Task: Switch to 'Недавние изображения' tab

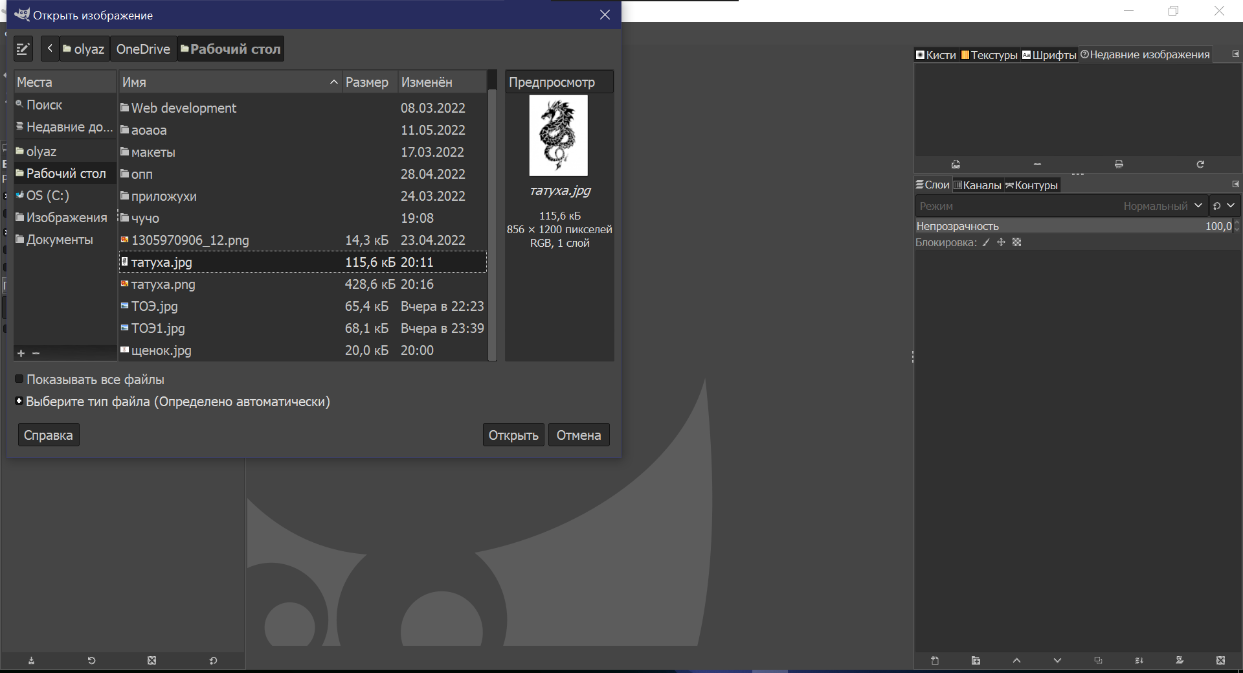Action: click(x=1145, y=55)
